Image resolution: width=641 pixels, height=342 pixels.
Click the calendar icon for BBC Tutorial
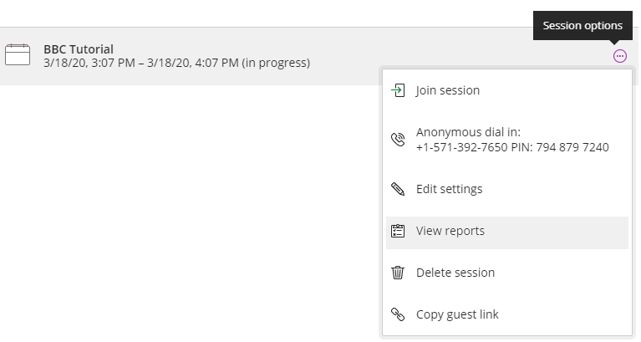pos(18,54)
